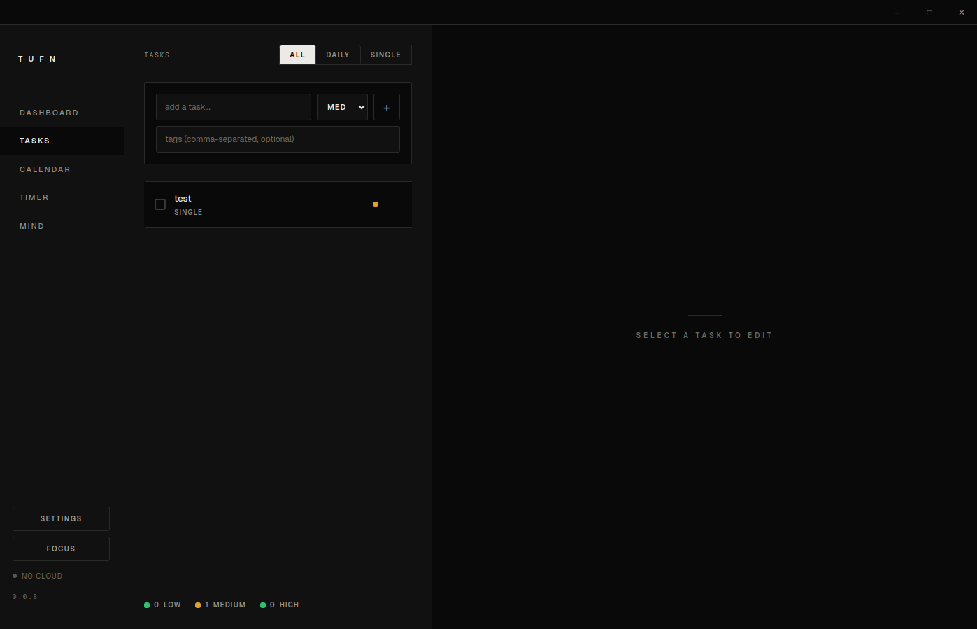Open Settings
The image size is (977, 629).
pyautogui.click(x=61, y=518)
